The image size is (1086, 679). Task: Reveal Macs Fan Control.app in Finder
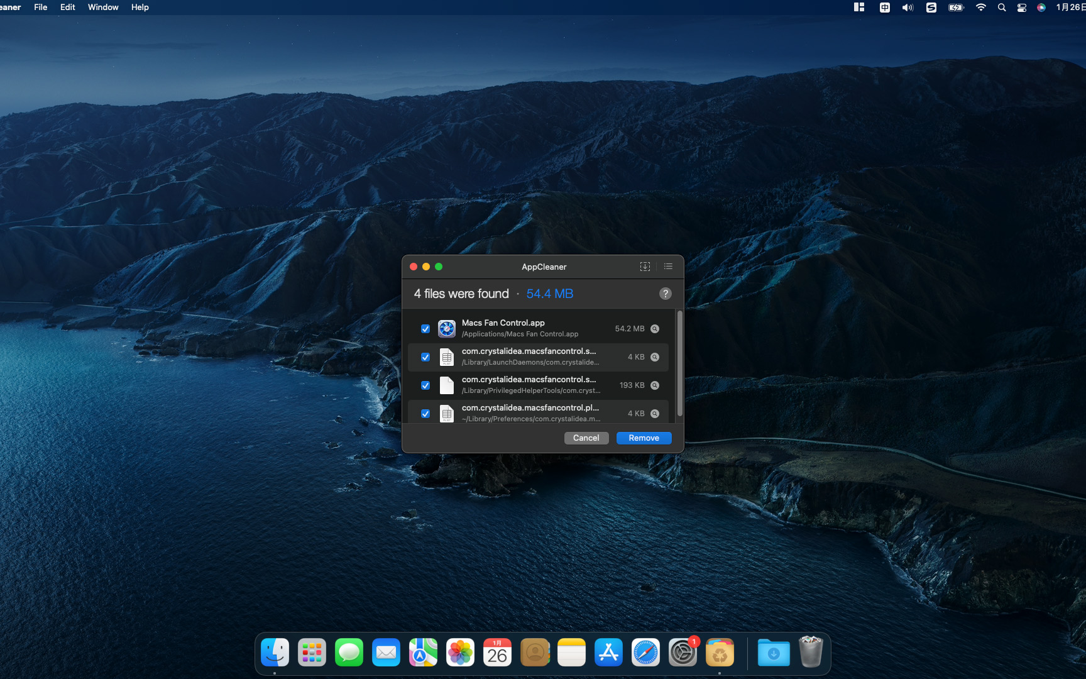[655, 329]
